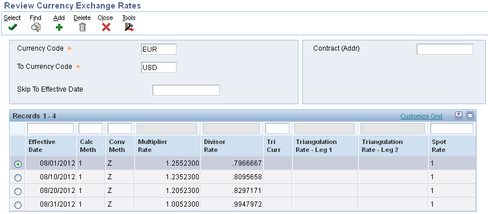
Task: Click the Select menu label
Action: pyautogui.click(x=13, y=18)
